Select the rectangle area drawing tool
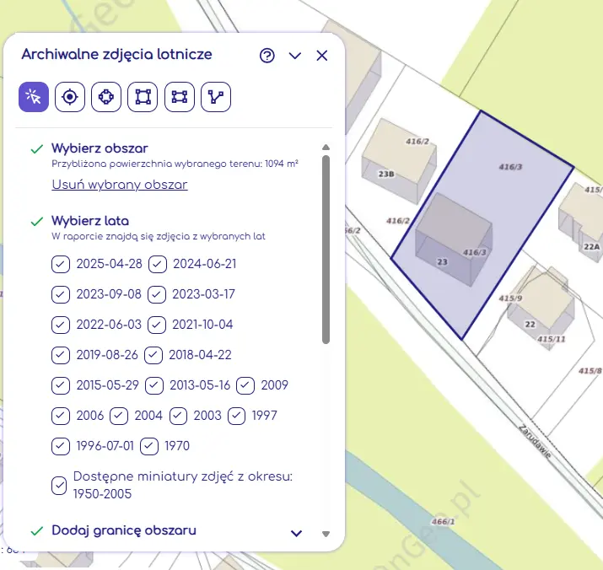 [x=180, y=97]
